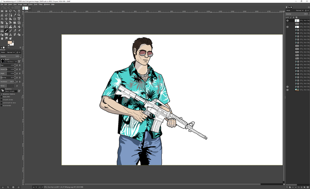This screenshot has width=310, height=189.
Task: Select the active Pencil tool
Action: (6, 31)
